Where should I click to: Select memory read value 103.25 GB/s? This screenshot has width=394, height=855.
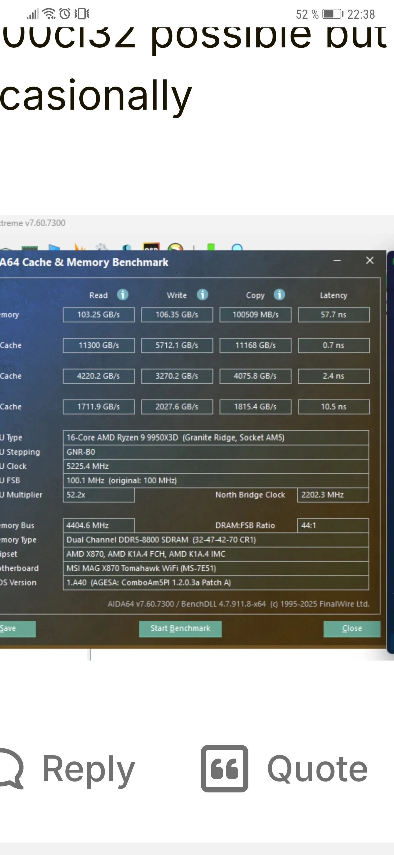[x=99, y=315]
